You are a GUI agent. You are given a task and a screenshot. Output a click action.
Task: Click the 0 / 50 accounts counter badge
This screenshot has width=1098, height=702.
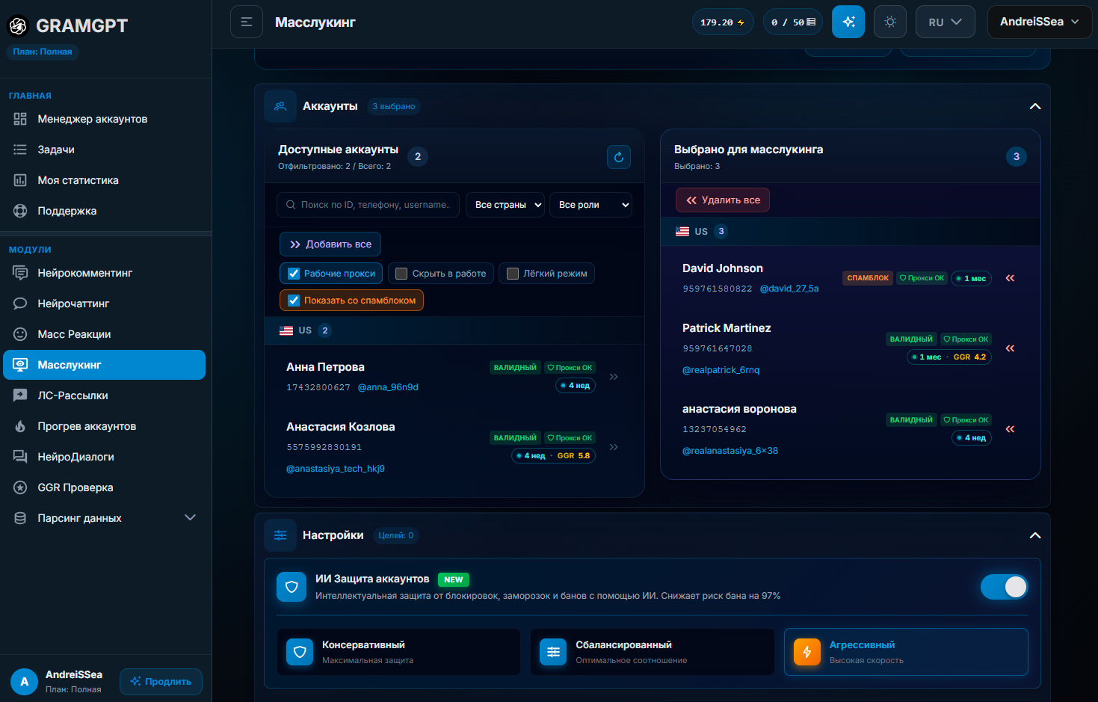point(793,22)
